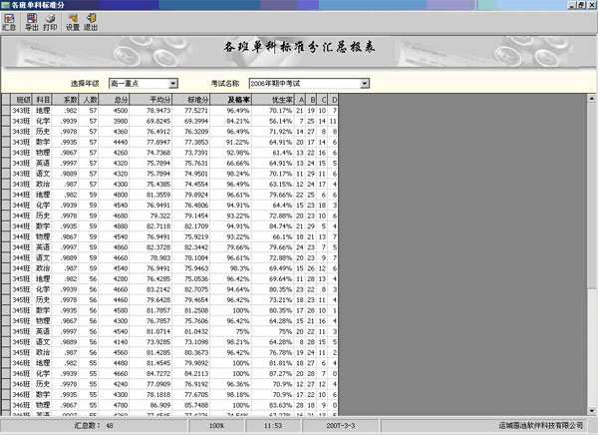Click the 导出 (Export) toolbar icon
This screenshot has height=435, width=598.
click(x=31, y=22)
